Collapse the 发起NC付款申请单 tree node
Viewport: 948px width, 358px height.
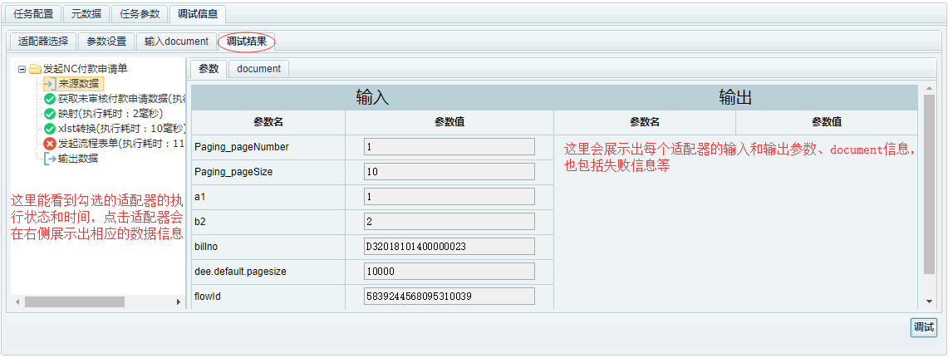[x=22, y=70]
